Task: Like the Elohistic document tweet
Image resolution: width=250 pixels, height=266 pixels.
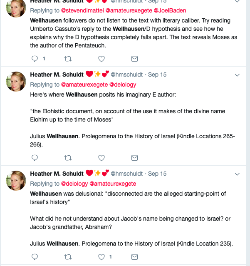Action: (101, 158)
